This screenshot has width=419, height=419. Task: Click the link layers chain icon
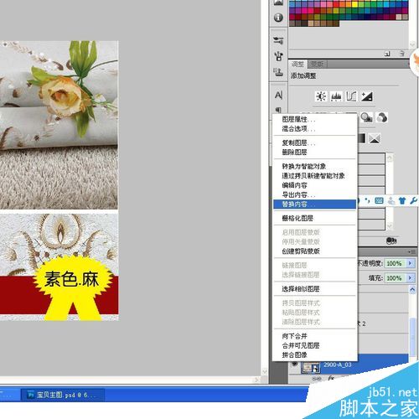tap(316, 379)
